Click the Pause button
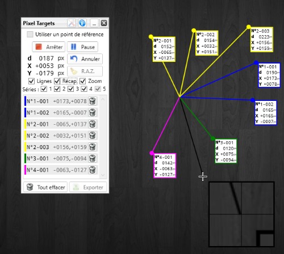 point(82,47)
